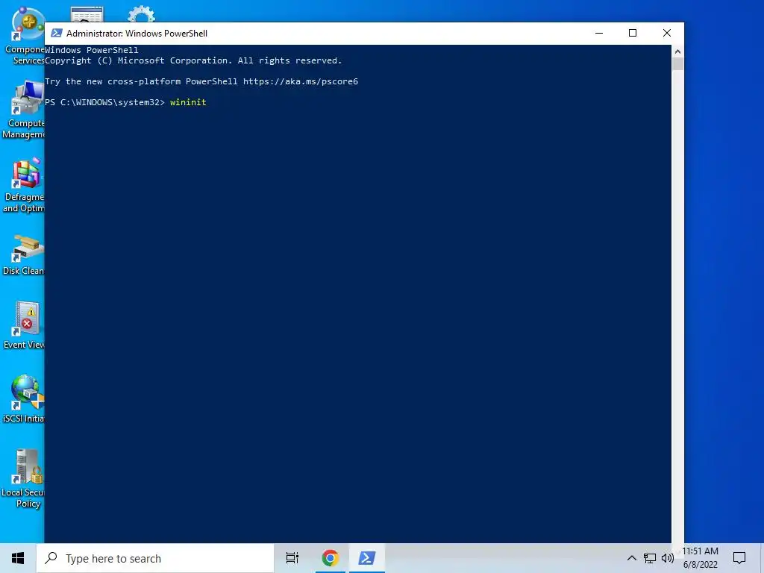Select the PowerShell taskbar button

point(367,558)
